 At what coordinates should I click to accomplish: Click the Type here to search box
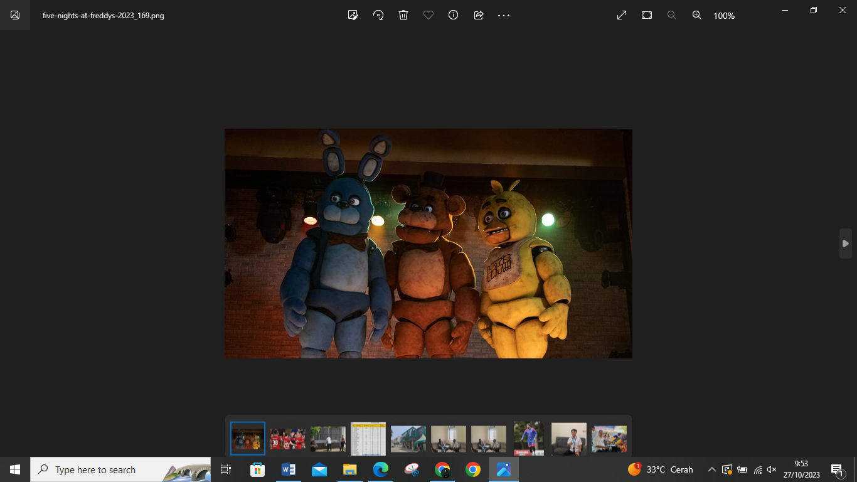[x=120, y=469]
